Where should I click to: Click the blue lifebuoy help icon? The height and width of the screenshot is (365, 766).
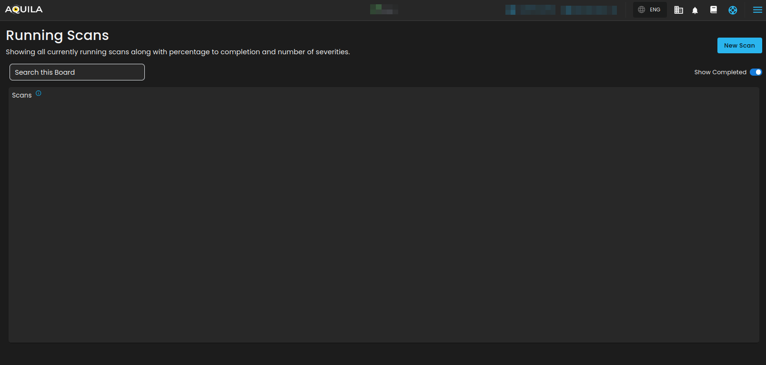pyautogui.click(x=733, y=10)
